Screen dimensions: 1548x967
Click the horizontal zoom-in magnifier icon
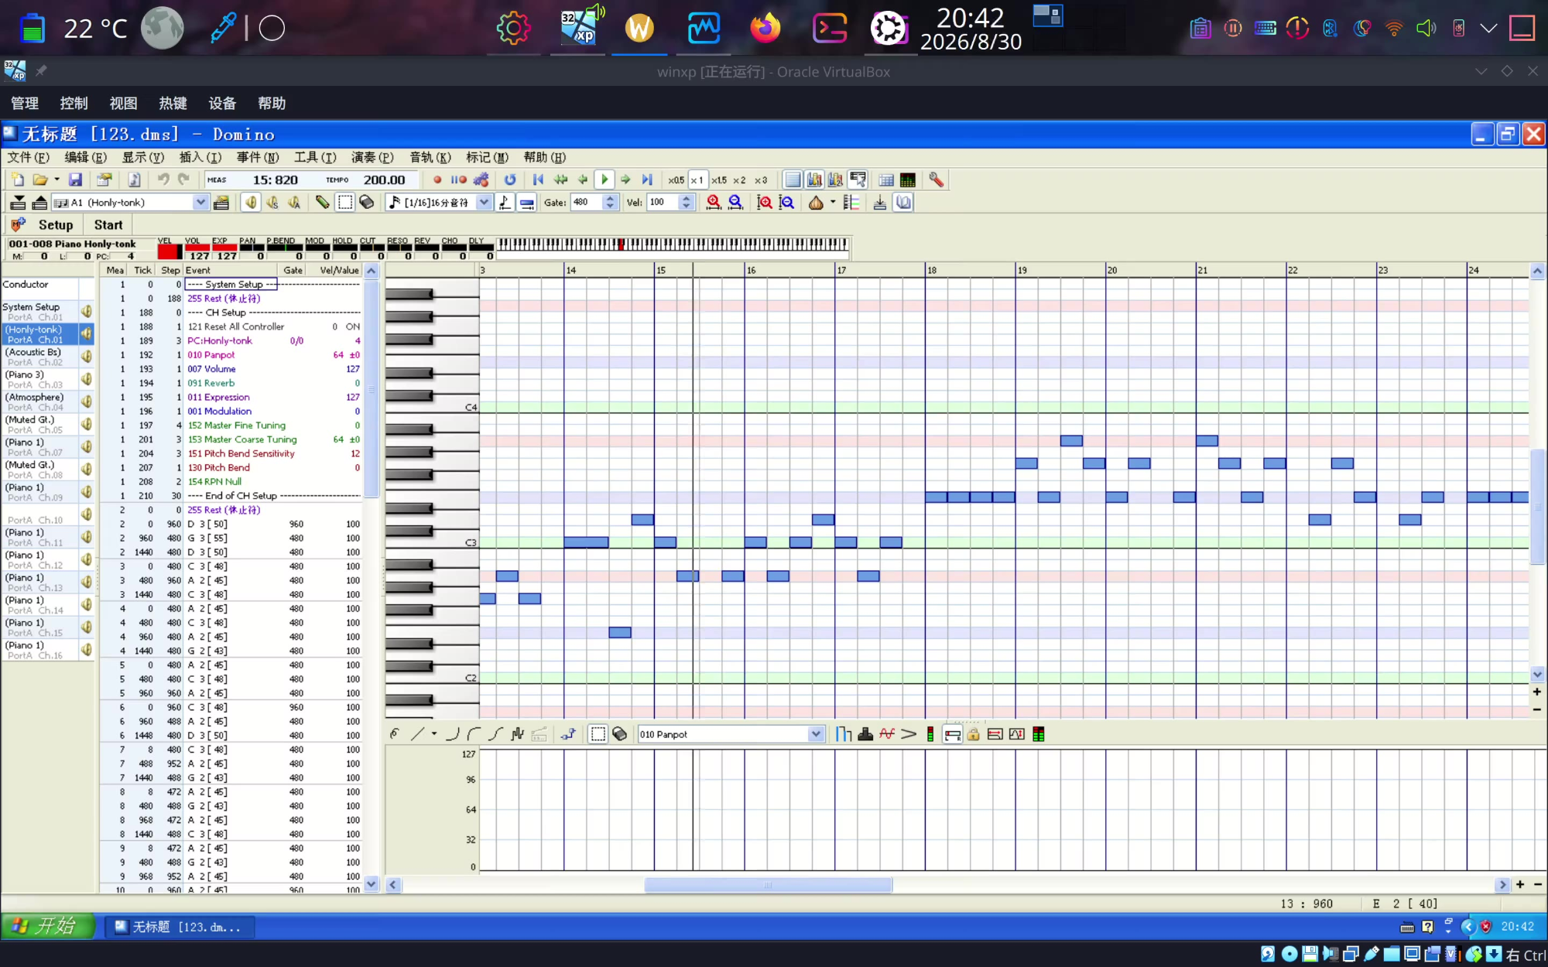point(714,203)
